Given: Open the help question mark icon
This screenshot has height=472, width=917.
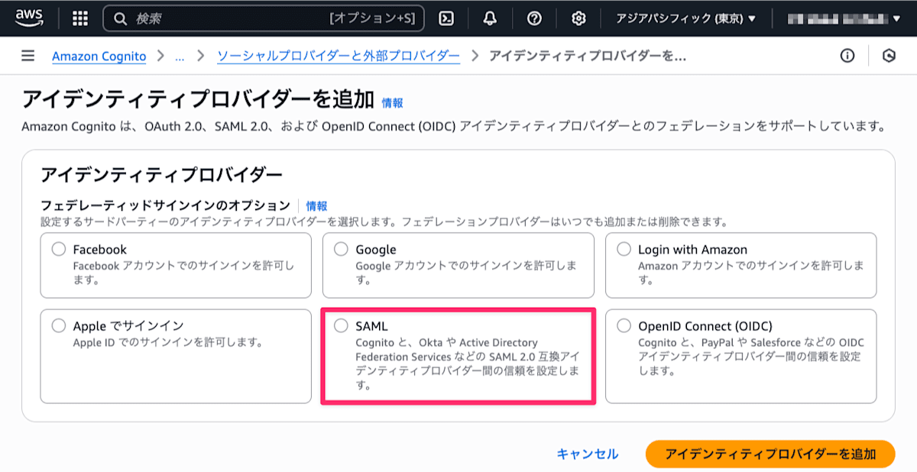Looking at the screenshot, I should tap(535, 18).
